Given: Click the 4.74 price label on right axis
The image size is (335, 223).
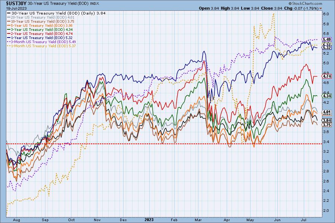Looking at the screenshot, I should pyautogui.click(x=327, y=76).
